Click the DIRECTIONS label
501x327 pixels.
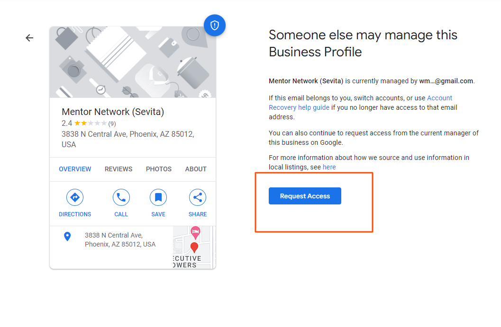coord(75,214)
